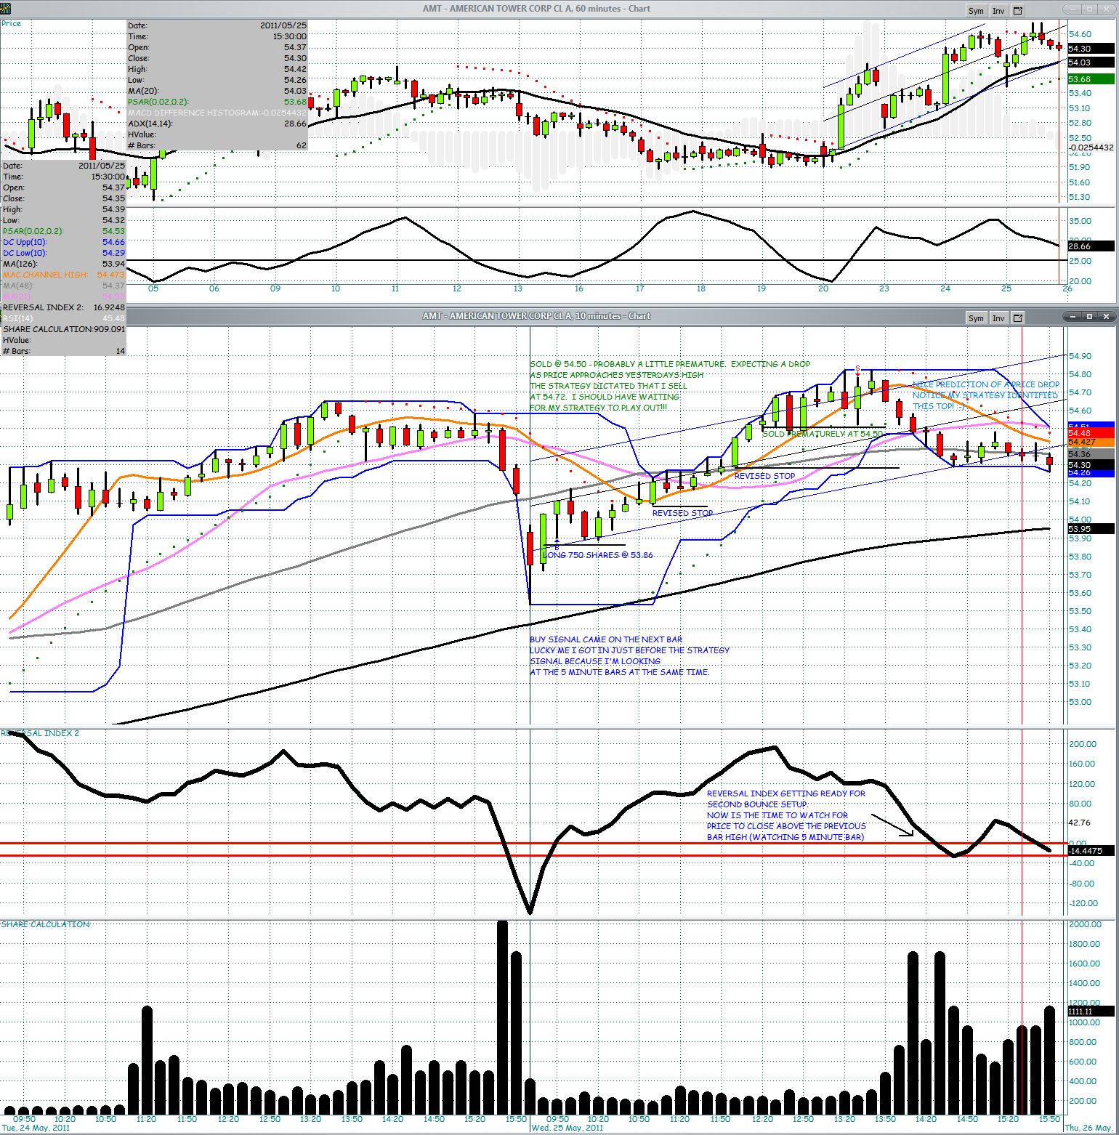Click the 'Tue, 24 May, 2011' date axis label

pyautogui.click(x=36, y=1128)
